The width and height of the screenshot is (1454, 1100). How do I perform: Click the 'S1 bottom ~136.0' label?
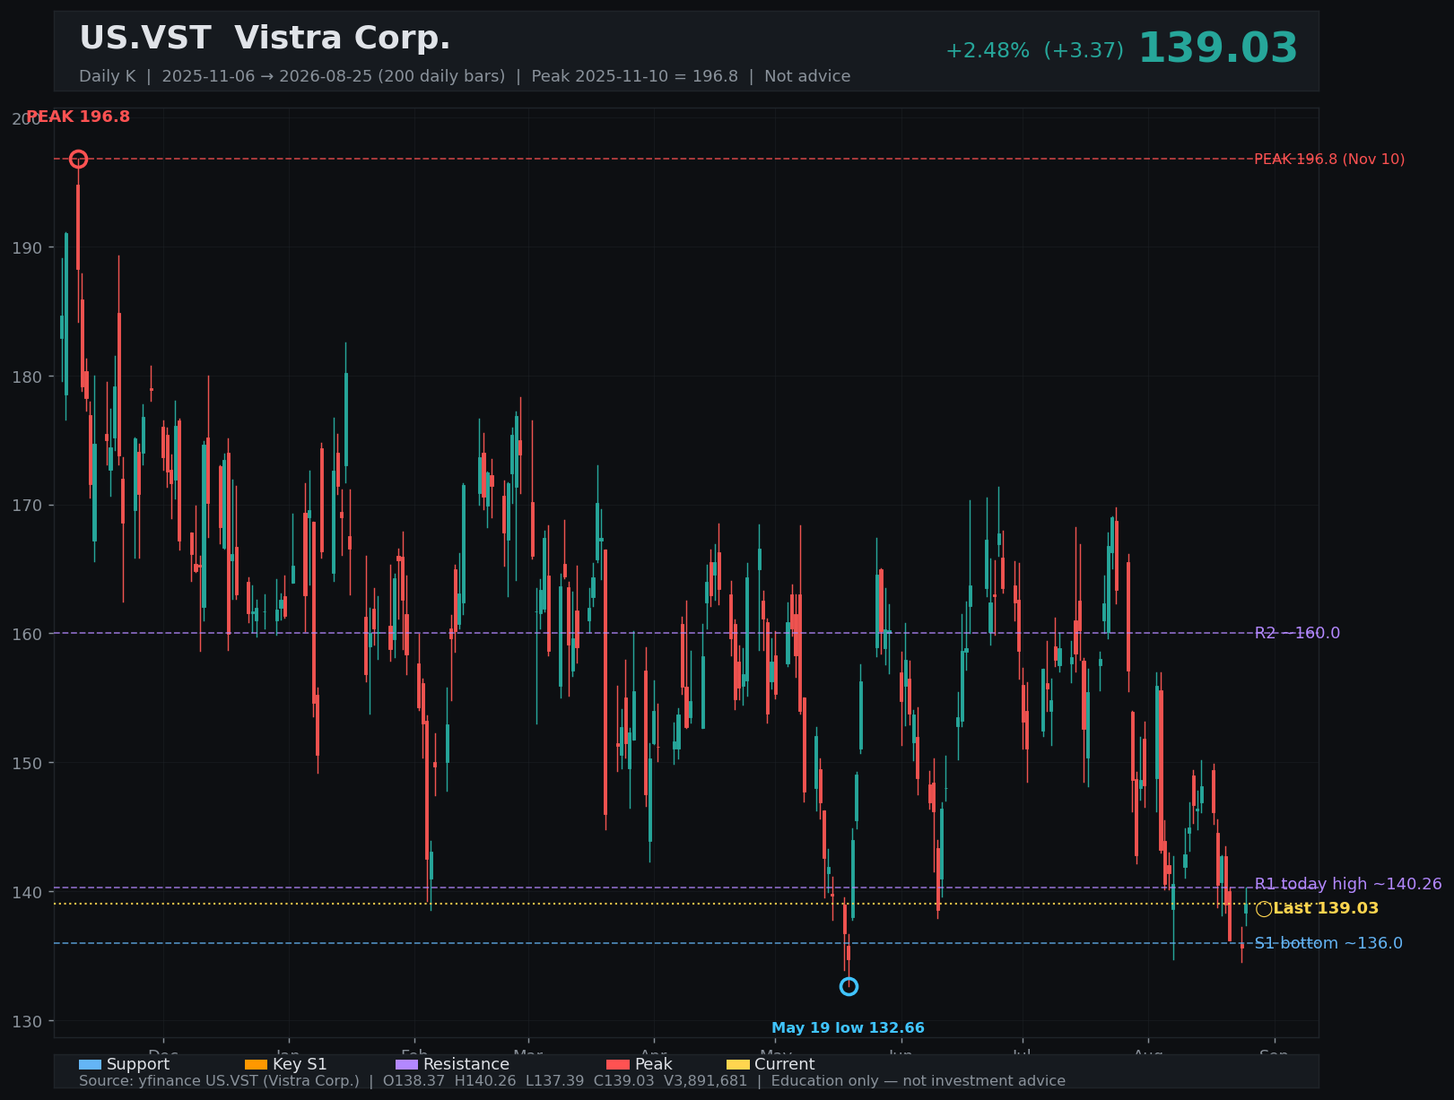1328,943
